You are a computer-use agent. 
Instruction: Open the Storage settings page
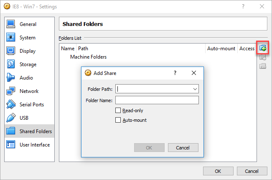point(28,64)
